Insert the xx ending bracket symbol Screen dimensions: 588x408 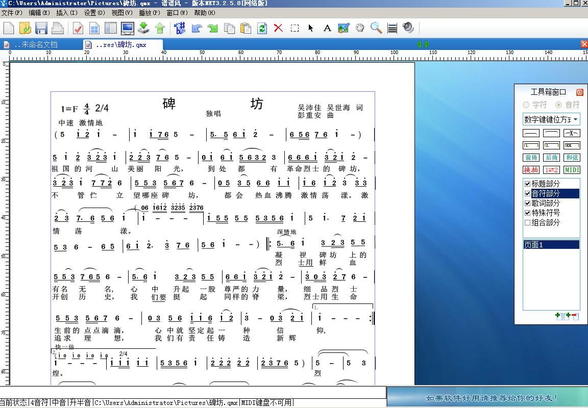(x=572, y=145)
